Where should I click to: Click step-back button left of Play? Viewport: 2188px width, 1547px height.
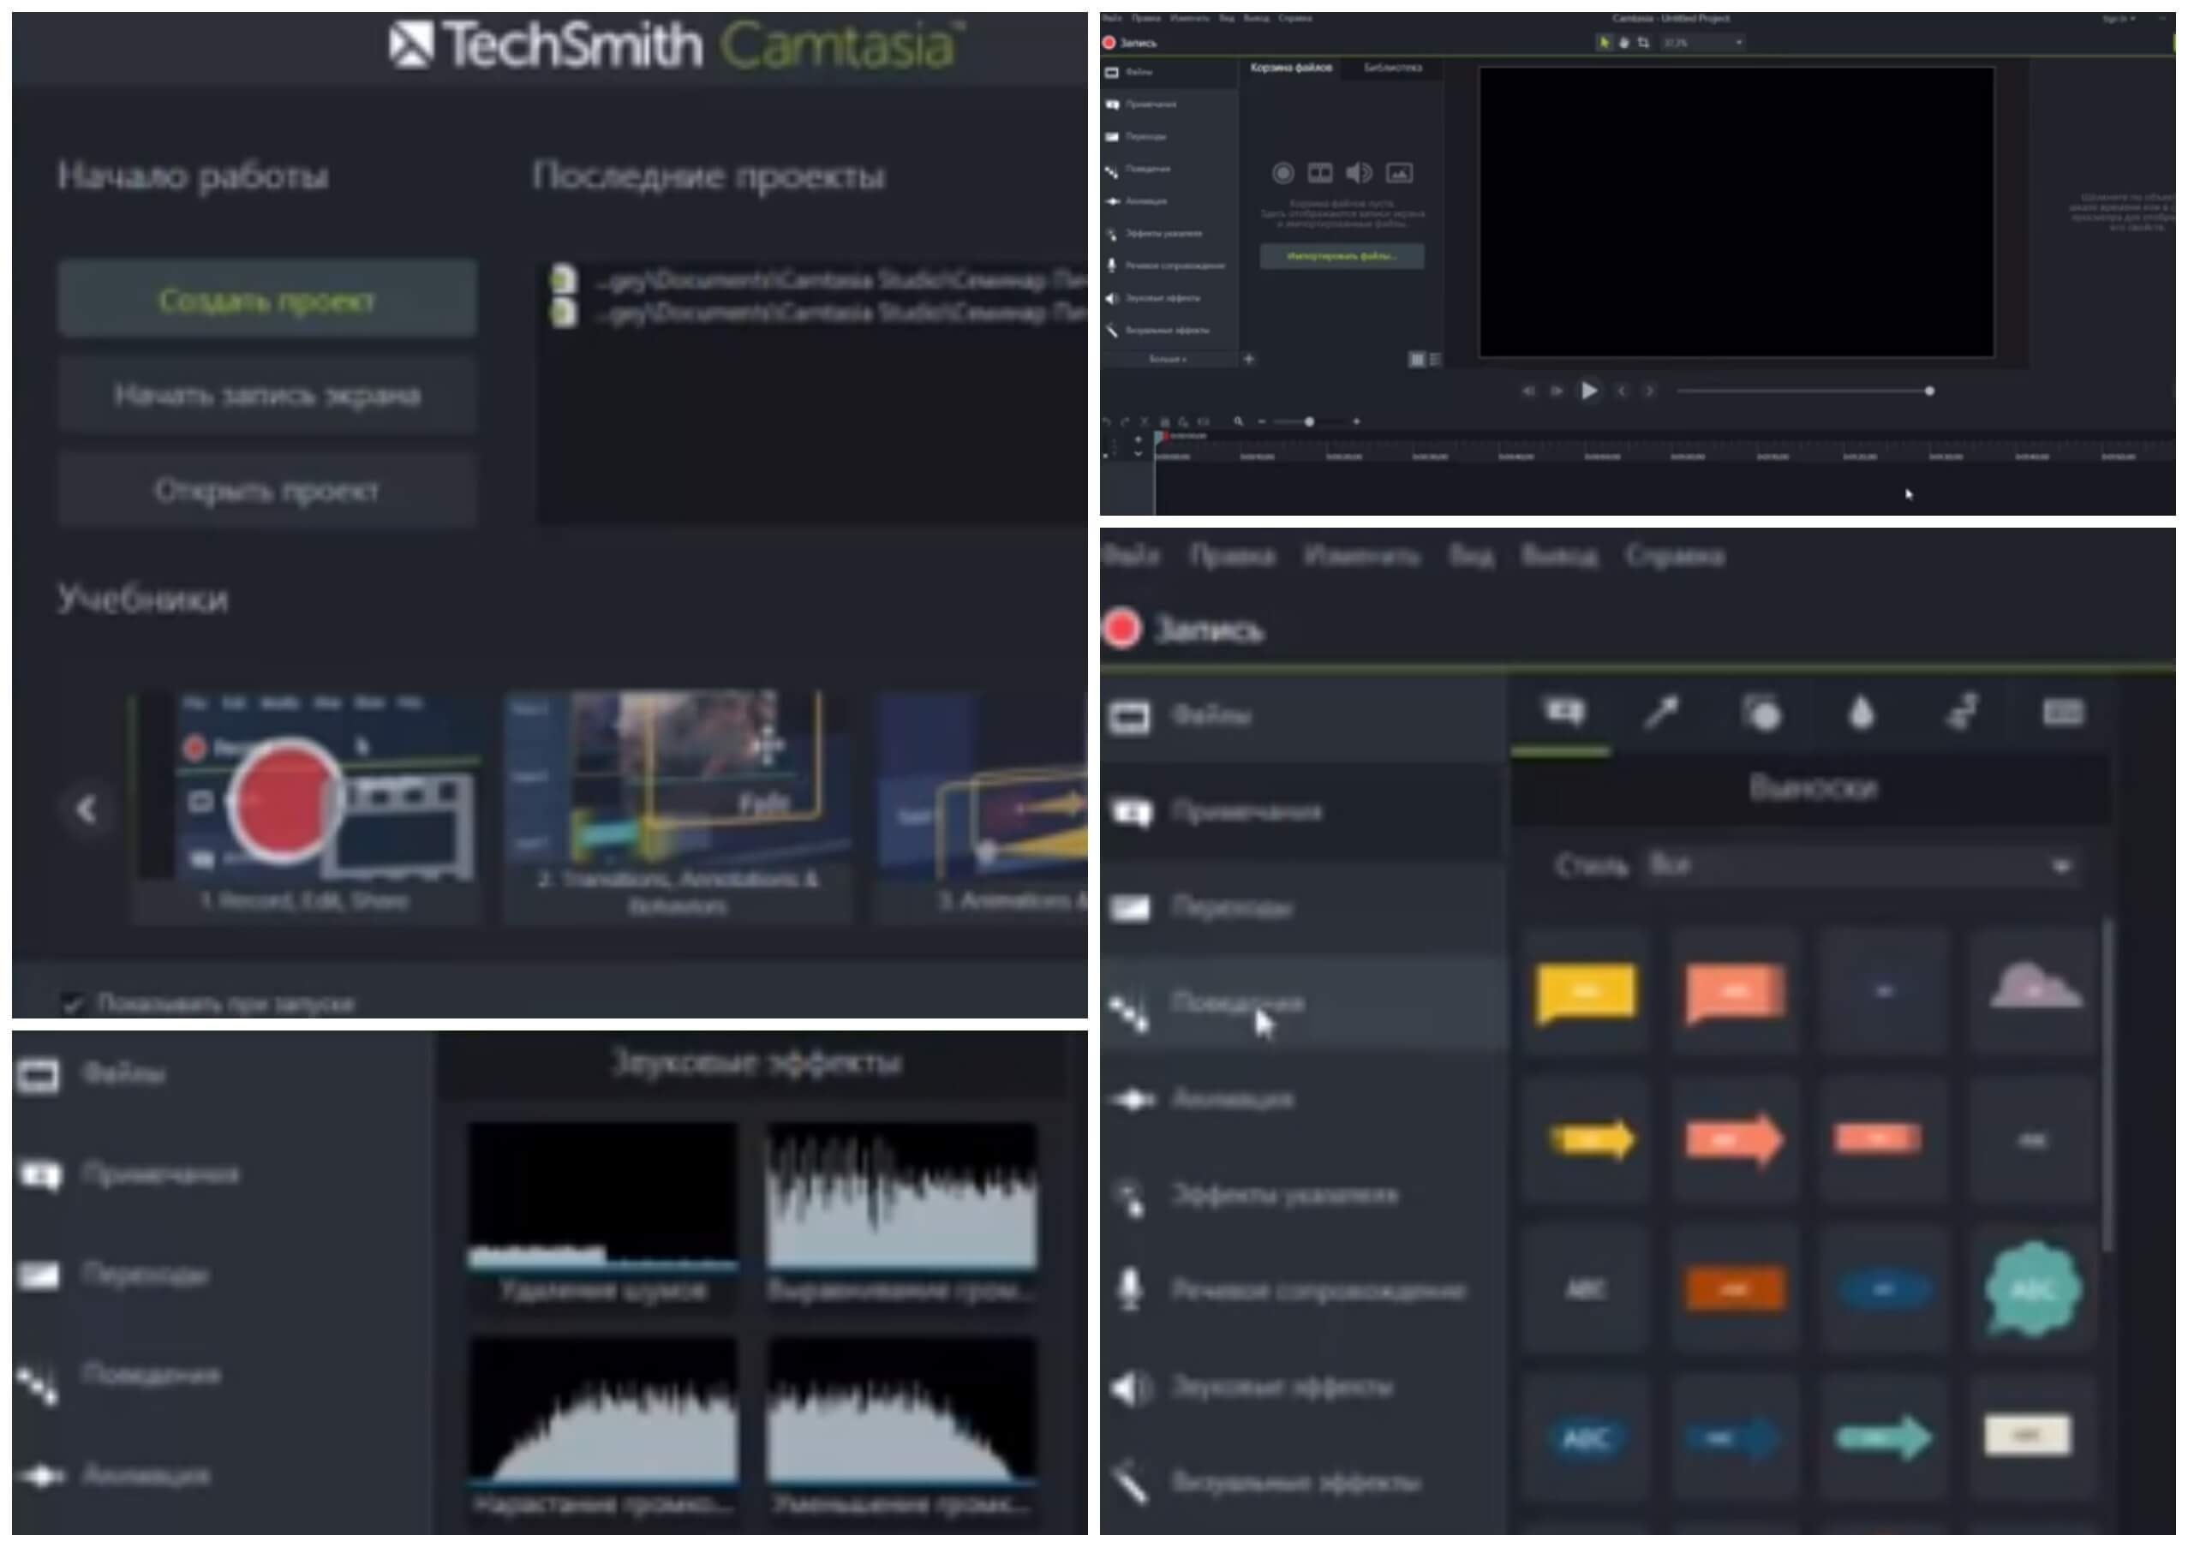point(1528,391)
